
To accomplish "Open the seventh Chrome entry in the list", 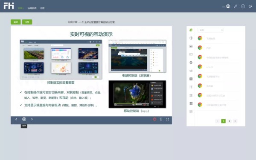I will (x=218, y=95).
